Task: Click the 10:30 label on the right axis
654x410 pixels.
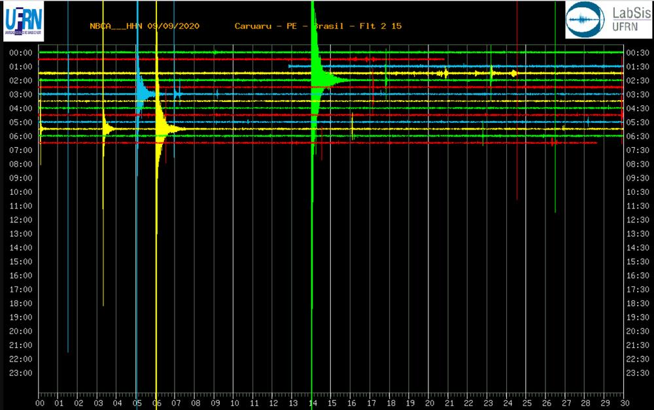Action: tap(638, 192)
